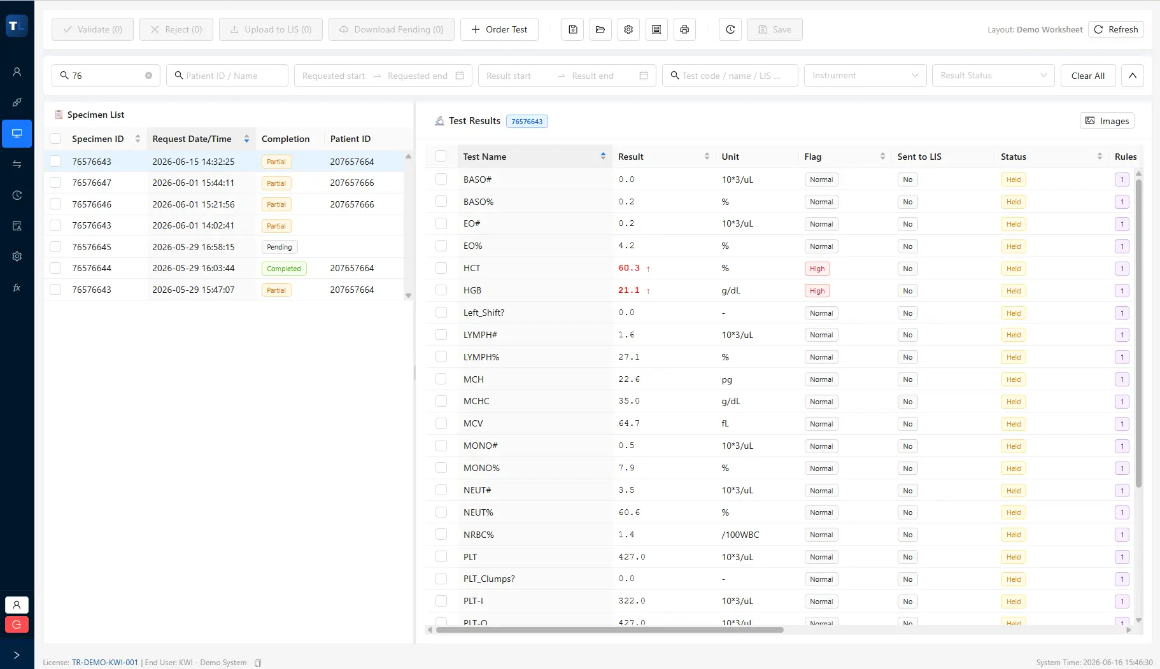1160x669 pixels.
Task: Click the Validate (0) button
Action: 92,29
